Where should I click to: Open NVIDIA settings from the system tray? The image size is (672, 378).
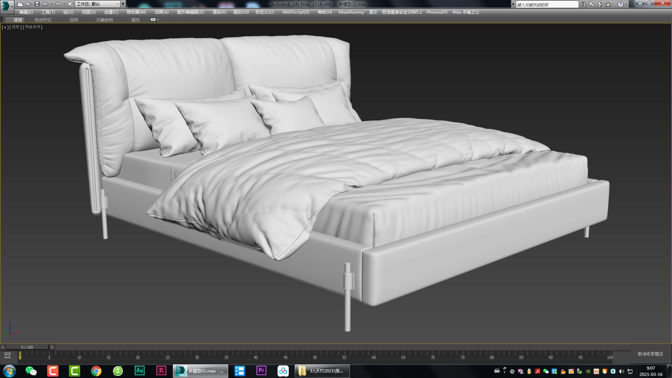(x=587, y=371)
